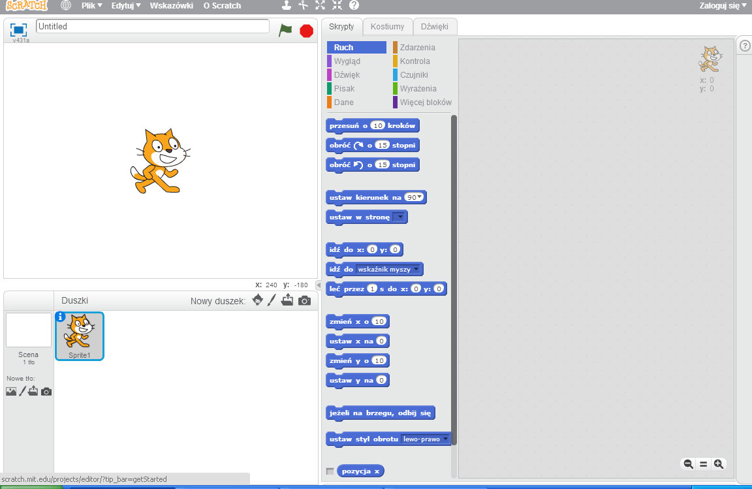Select the Więcej bloków category
Viewport: 752px width, 489px height.
[x=422, y=103]
